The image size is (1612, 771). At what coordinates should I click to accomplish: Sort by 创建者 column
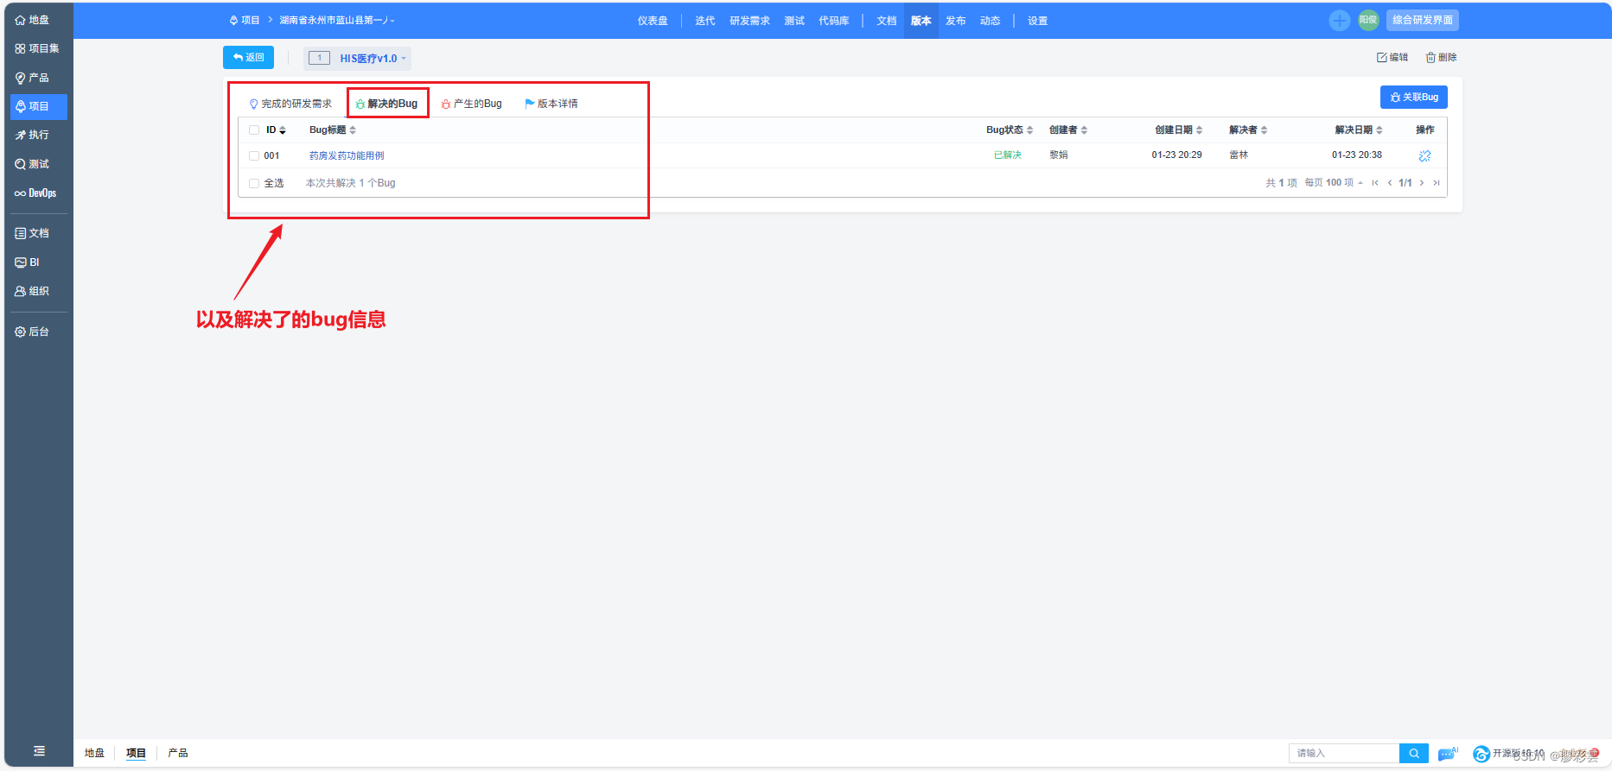point(1068,130)
